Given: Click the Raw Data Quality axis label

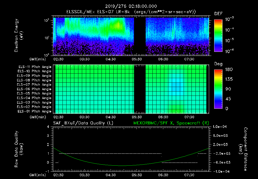Looking at the screenshot, I should 19,149.
